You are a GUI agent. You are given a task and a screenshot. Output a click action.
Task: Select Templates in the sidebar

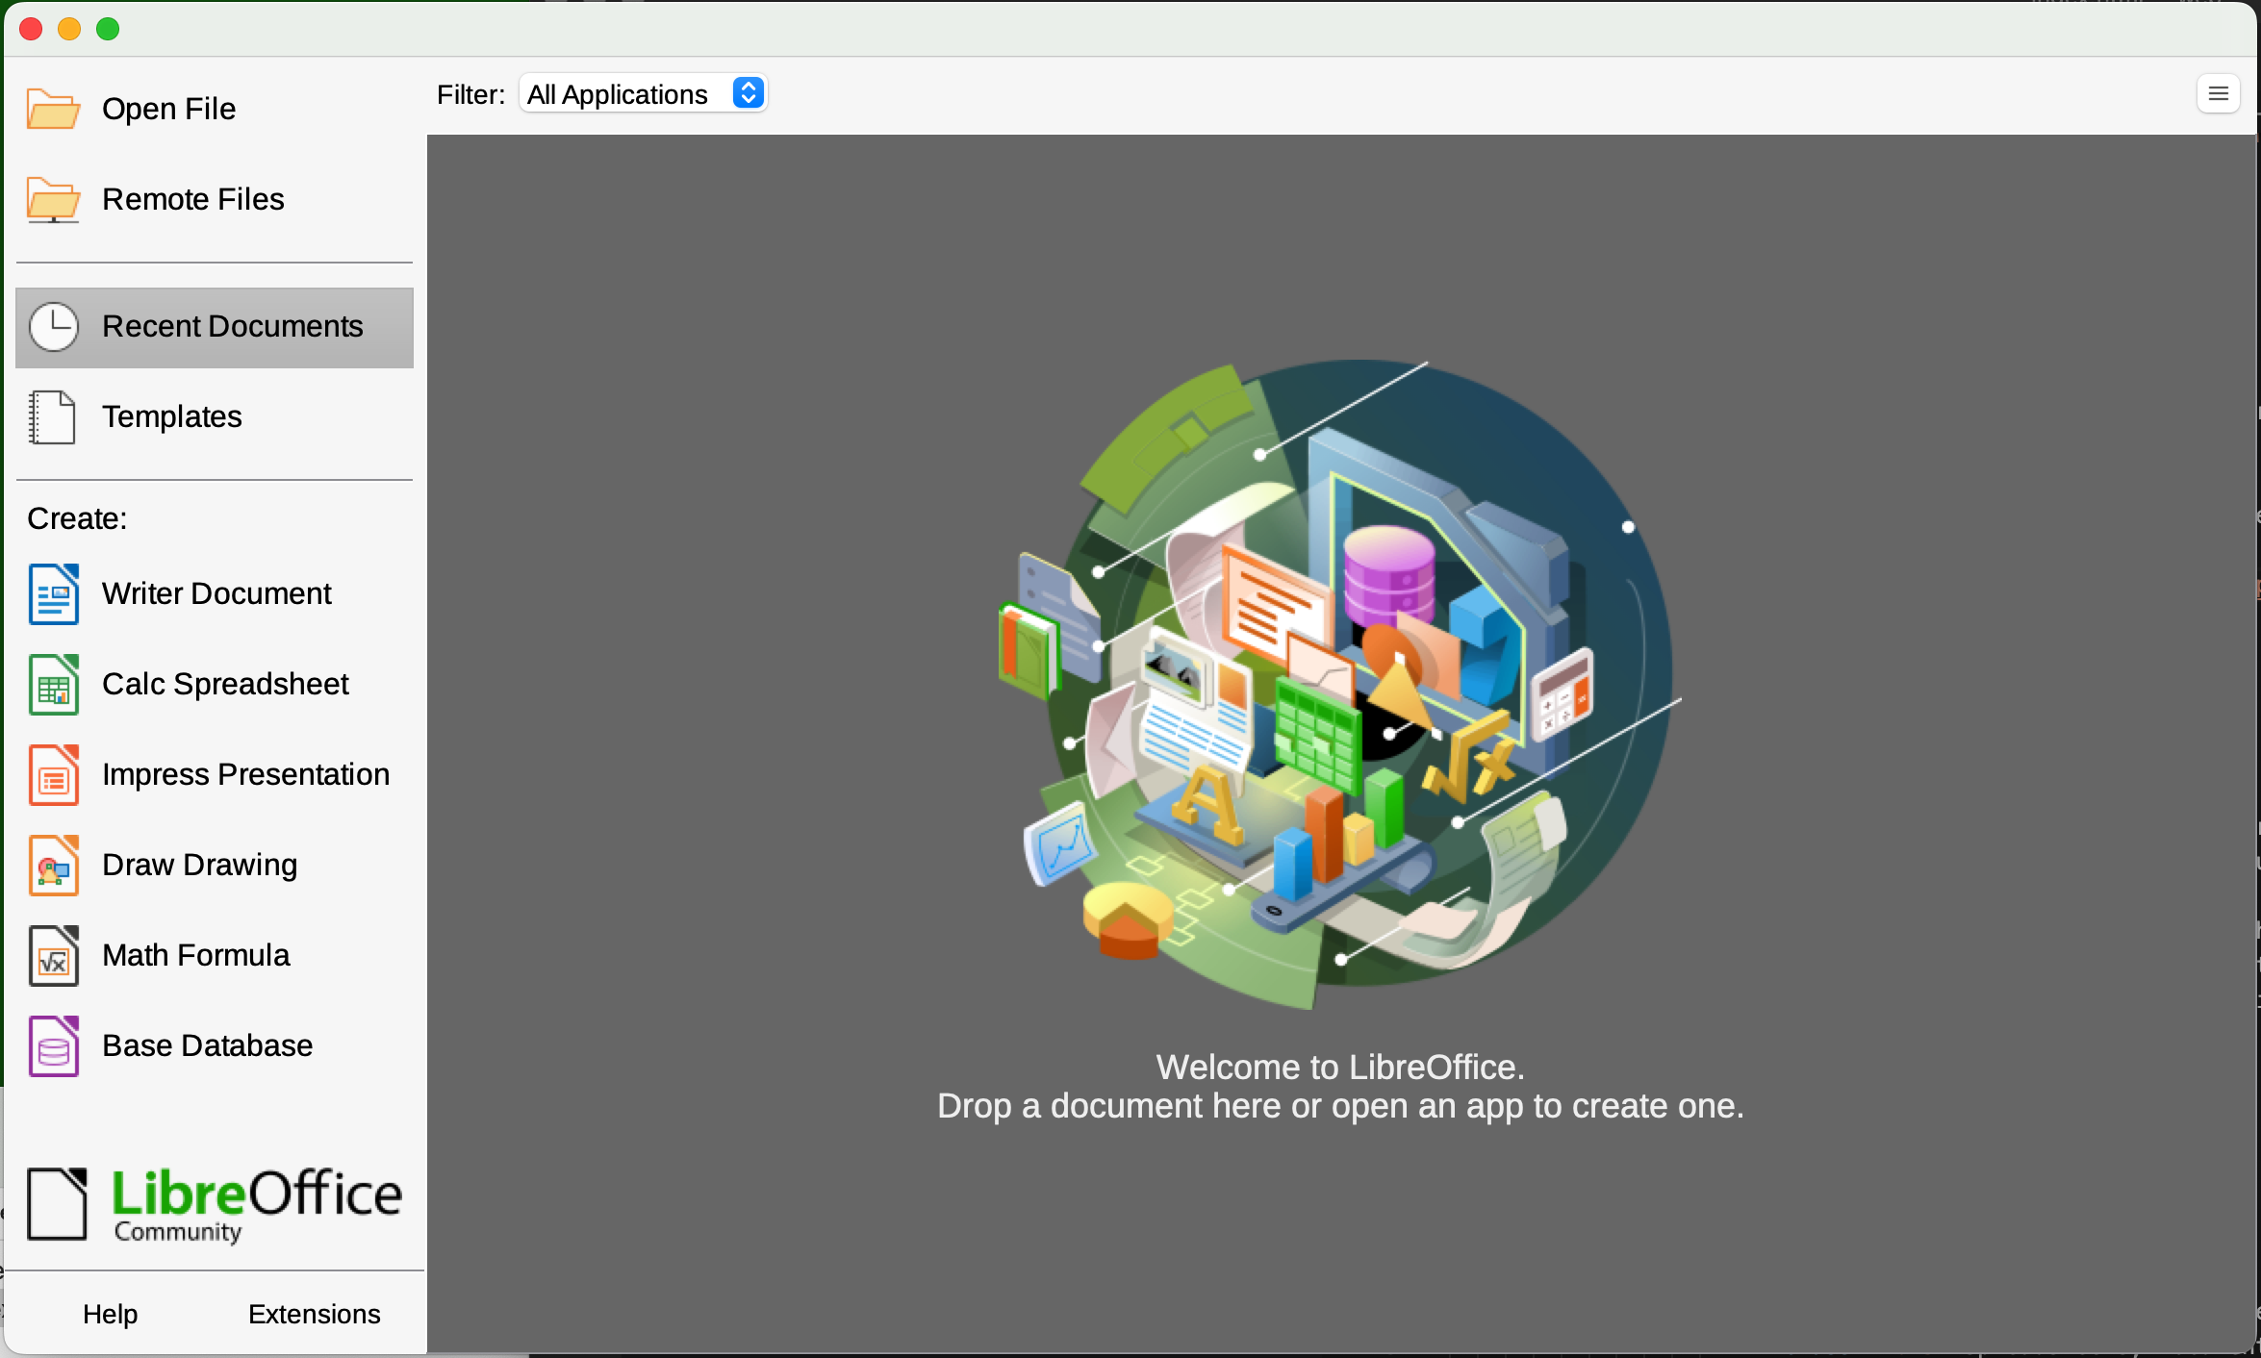click(x=171, y=416)
